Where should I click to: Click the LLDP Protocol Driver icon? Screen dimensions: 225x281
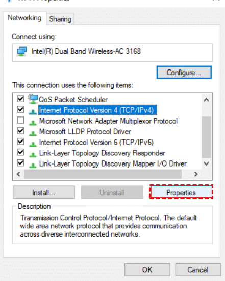(x=33, y=133)
